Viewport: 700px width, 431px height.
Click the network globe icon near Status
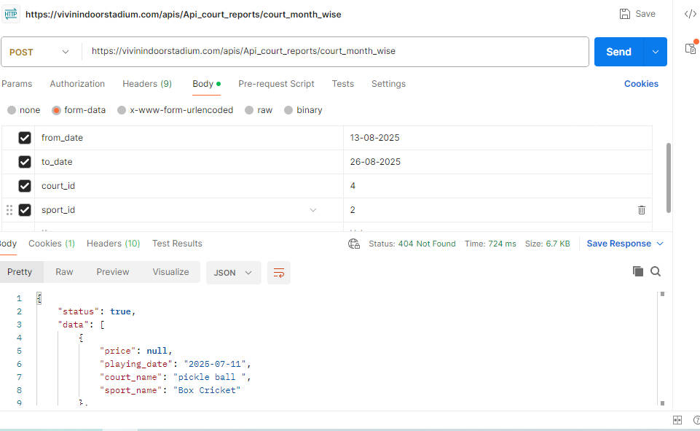[x=354, y=244]
